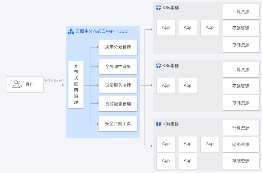The height and width of the screenshot is (173, 262).
Task: Click 网络资源 in the middle K8s cluster
Action: [x=241, y=86]
